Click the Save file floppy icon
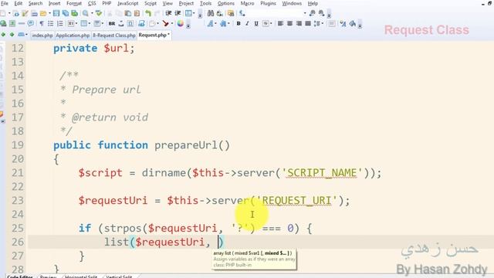This screenshot has width=494, height=278. (x=56, y=13)
